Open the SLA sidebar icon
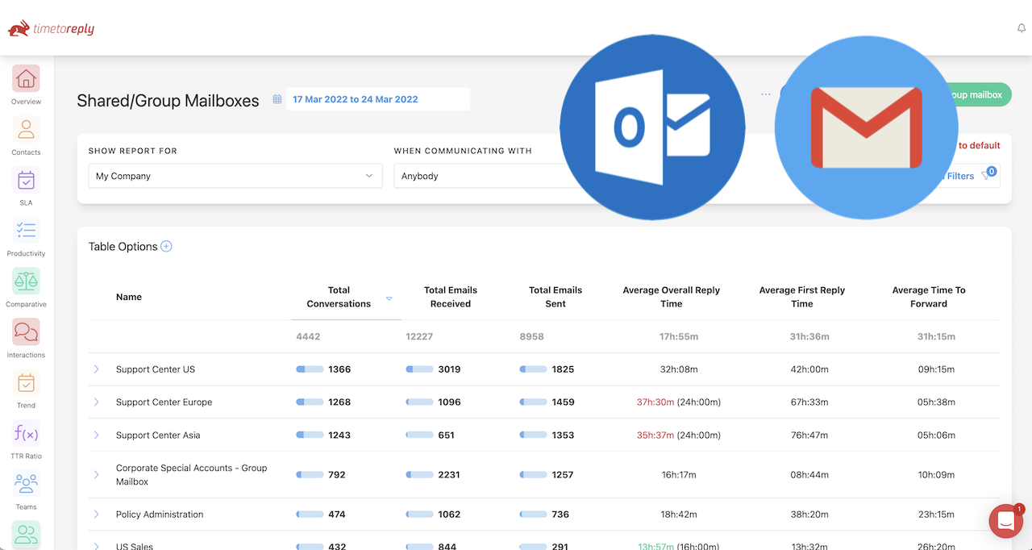Screen dimensions: 1032x550 pyautogui.click(x=26, y=180)
